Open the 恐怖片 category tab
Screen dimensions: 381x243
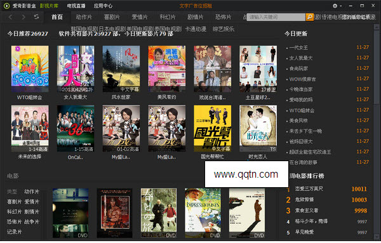click(x=223, y=17)
